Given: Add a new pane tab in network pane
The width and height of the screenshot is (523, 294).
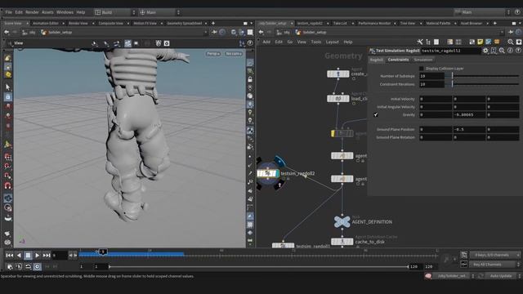Looking at the screenshot, I should pos(495,24).
